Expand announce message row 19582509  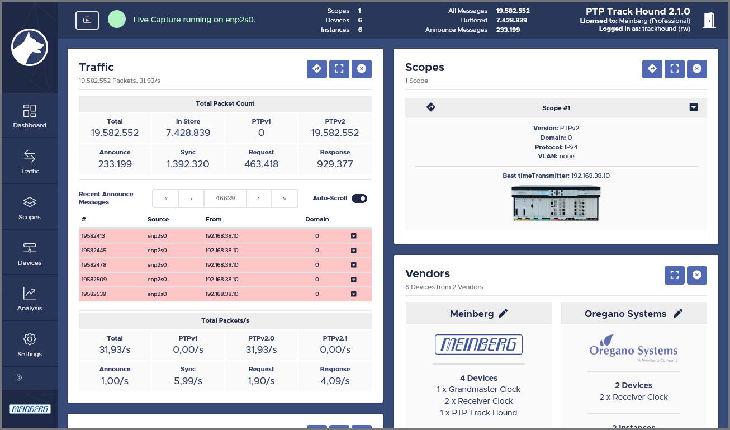click(354, 280)
